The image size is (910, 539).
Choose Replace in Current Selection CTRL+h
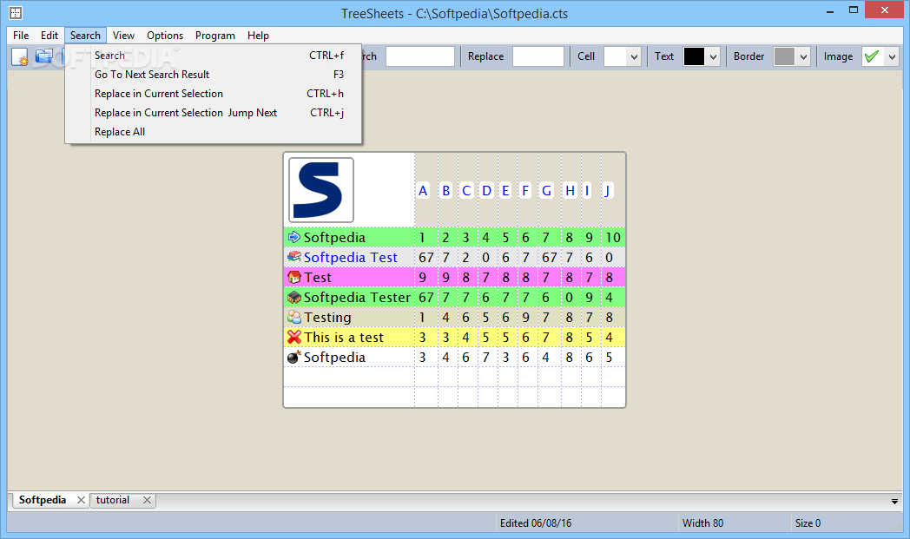click(x=214, y=94)
